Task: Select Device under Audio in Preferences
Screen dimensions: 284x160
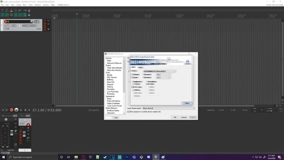Action: tap(110, 75)
